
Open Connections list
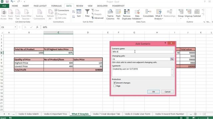(x=62, y=10)
